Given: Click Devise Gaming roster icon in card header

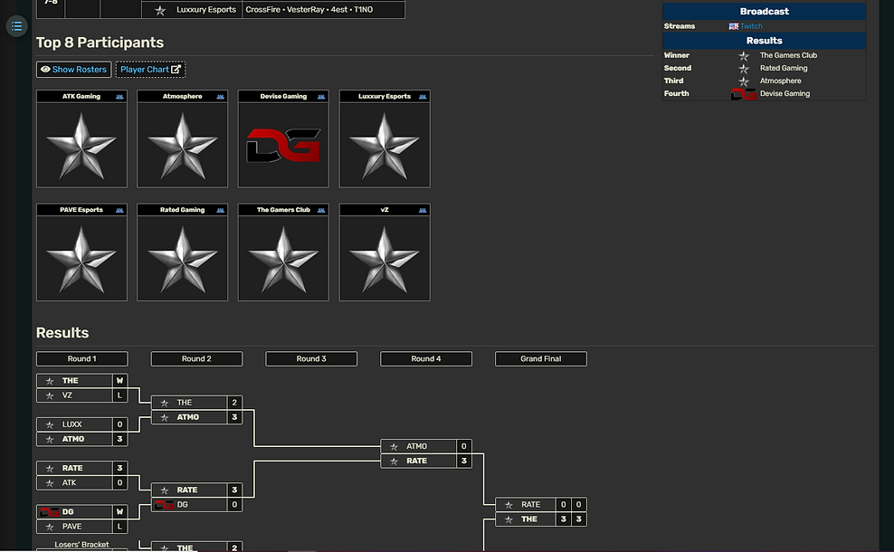Looking at the screenshot, I should click(321, 97).
